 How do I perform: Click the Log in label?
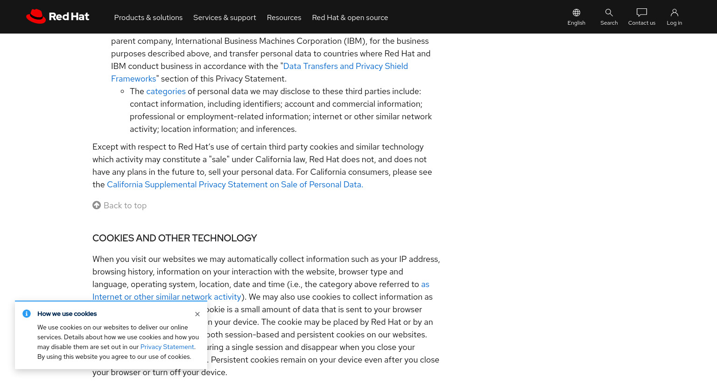[x=675, y=23]
